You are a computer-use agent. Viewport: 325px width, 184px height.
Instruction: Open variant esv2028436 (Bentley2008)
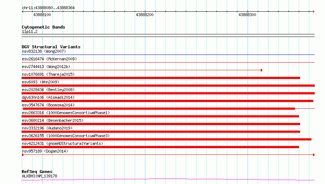(x=48, y=90)
